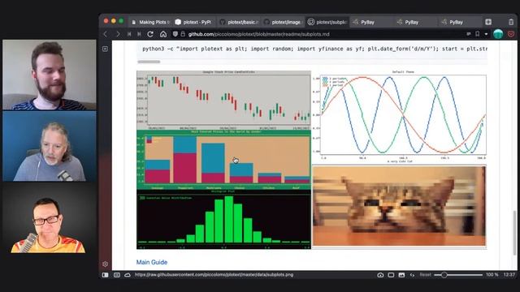Switch to the plotext/basic tab
The image size is (520, 292).
point(239,22)
